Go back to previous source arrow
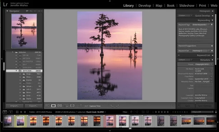This screenshot has height=132, width=219. (21, 112)
